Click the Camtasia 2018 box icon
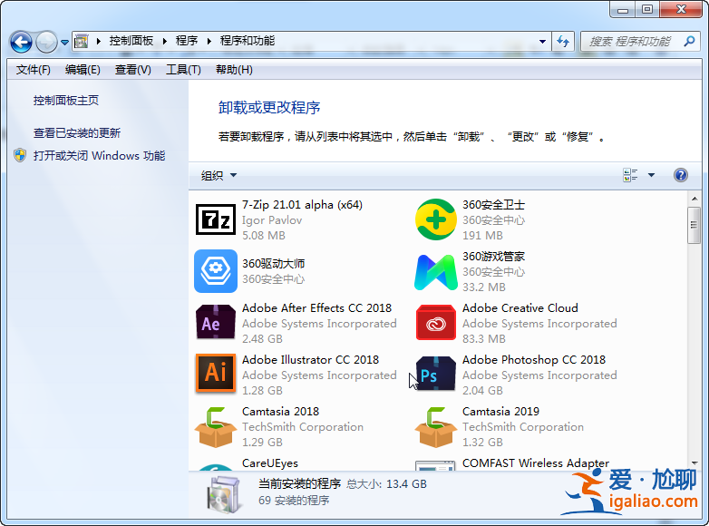The image size is (709, 526). 215,427
